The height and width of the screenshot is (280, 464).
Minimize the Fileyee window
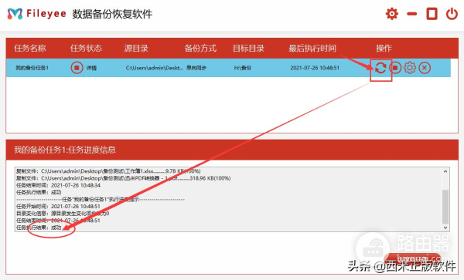click(x=411, y=14)
